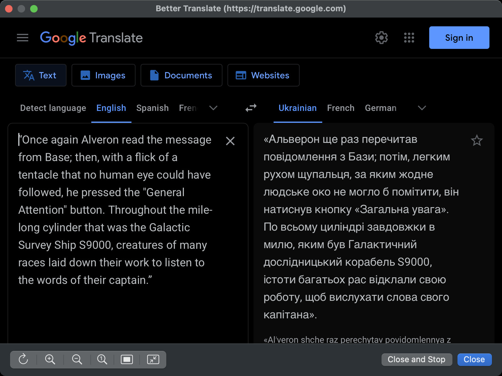The height and width of the screenshot is (376, 502).
Task: Select Detect language as source
Action: coord(53,108)
